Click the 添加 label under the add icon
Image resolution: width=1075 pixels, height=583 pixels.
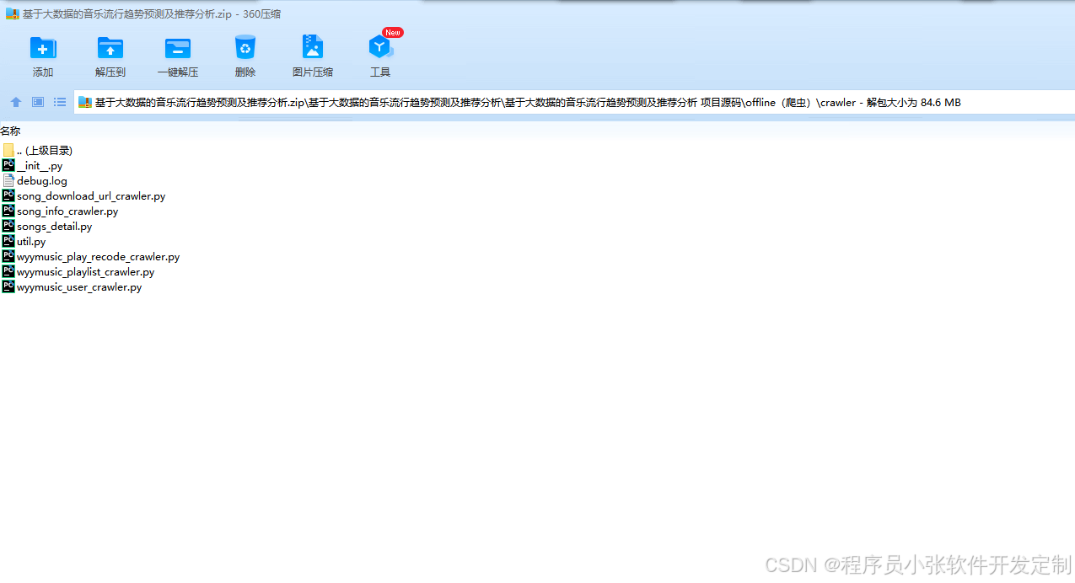43,72
